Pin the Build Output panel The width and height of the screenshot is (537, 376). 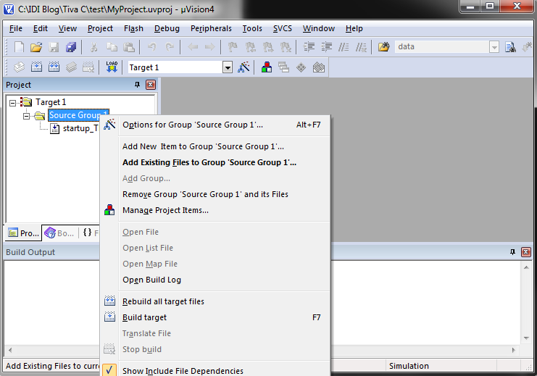tap(512, 252)
